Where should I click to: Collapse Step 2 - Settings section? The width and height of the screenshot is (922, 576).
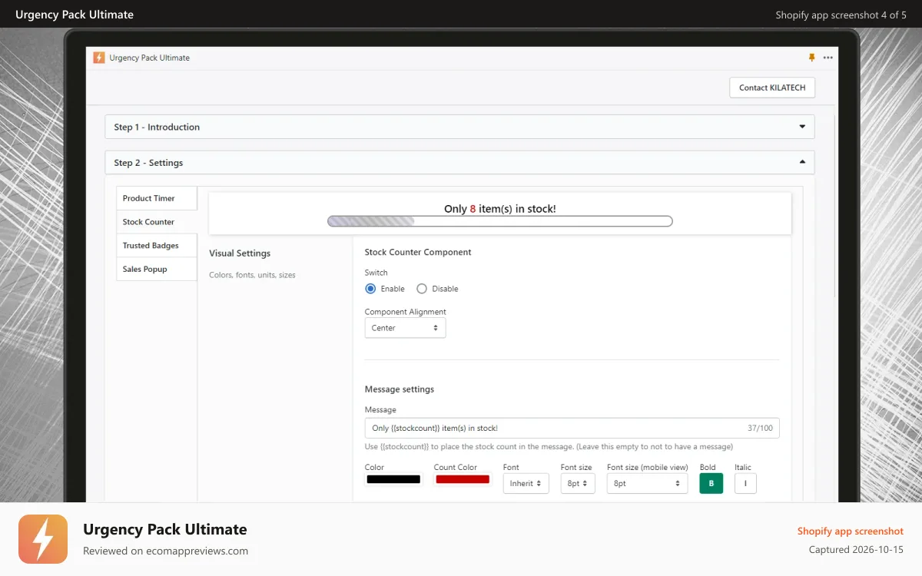click(x=459, y=163)
